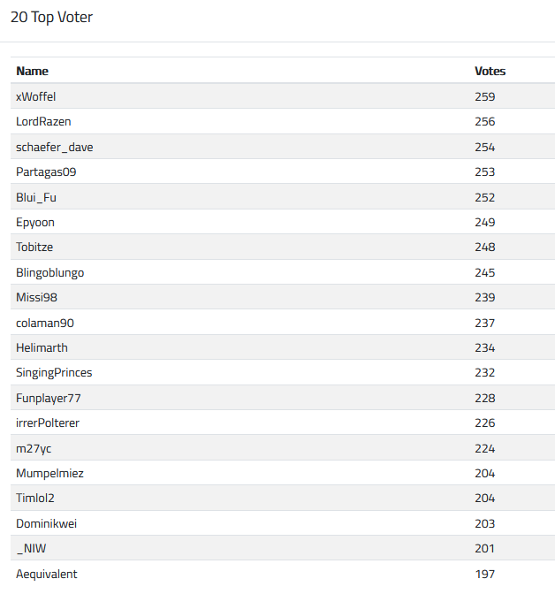Click the Mumpelmiez name cell
The image size is (555, 594).
point(49,473)
